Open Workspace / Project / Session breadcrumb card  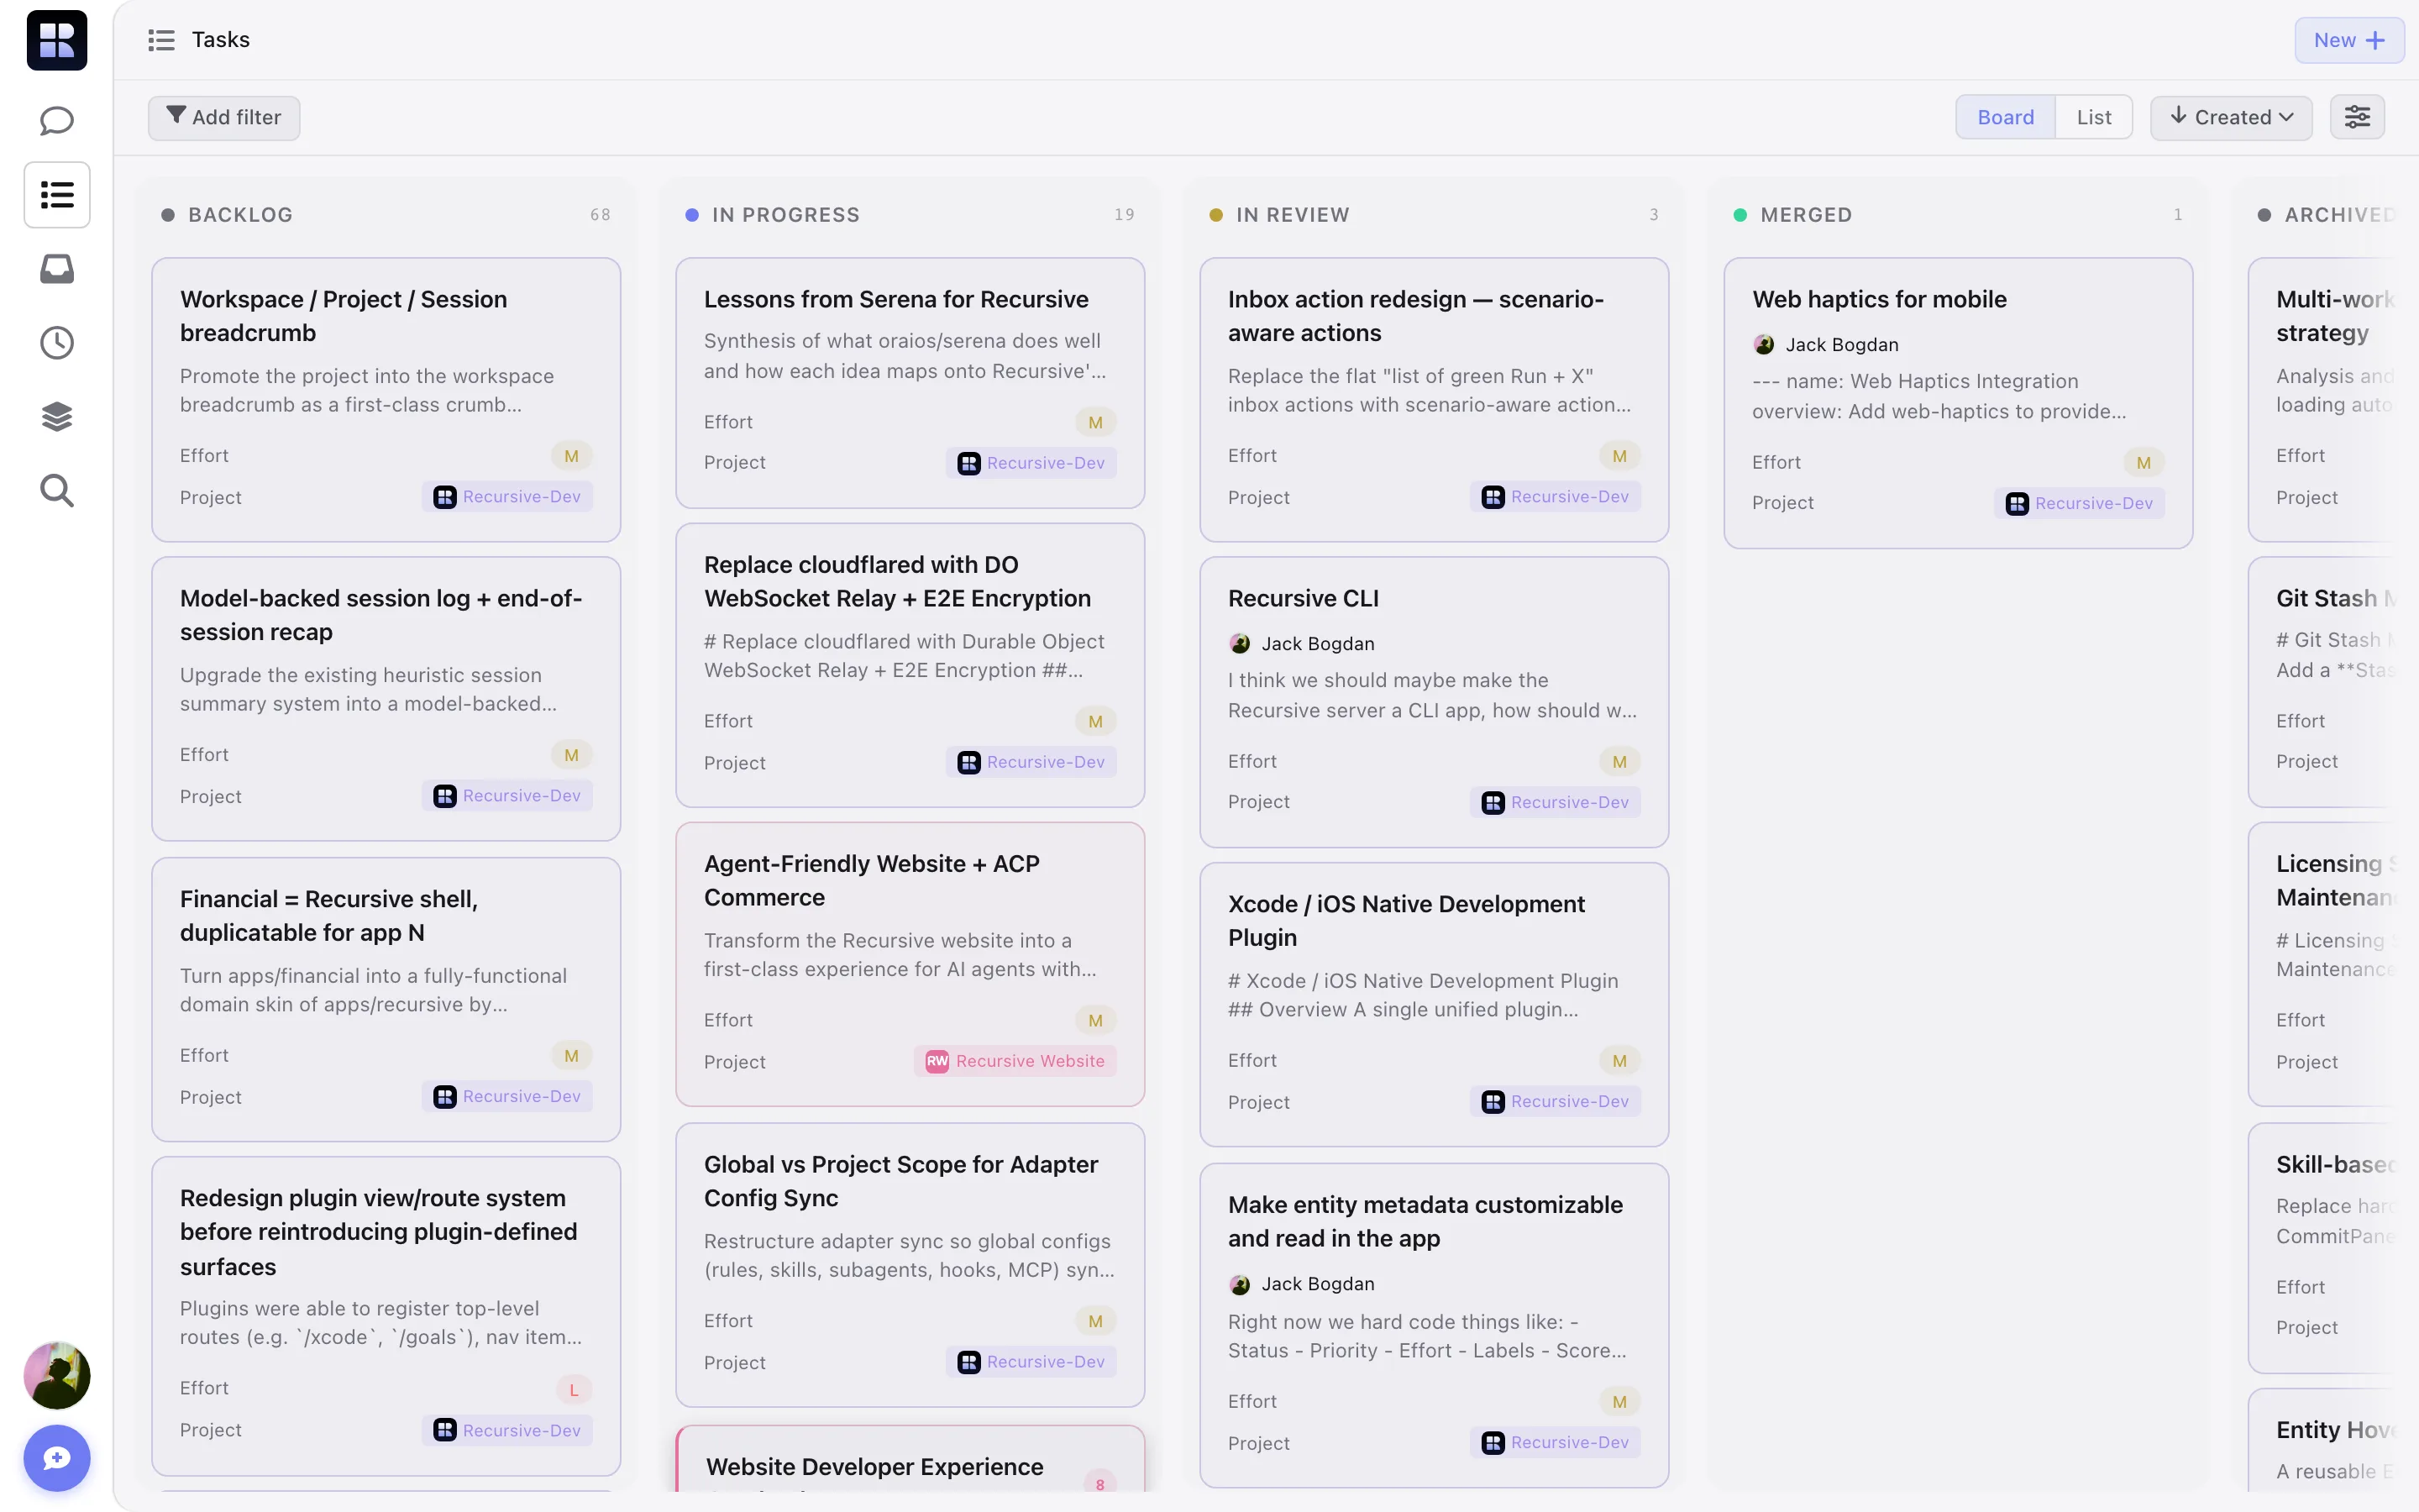pyautogui.click(x=386, y=400)
